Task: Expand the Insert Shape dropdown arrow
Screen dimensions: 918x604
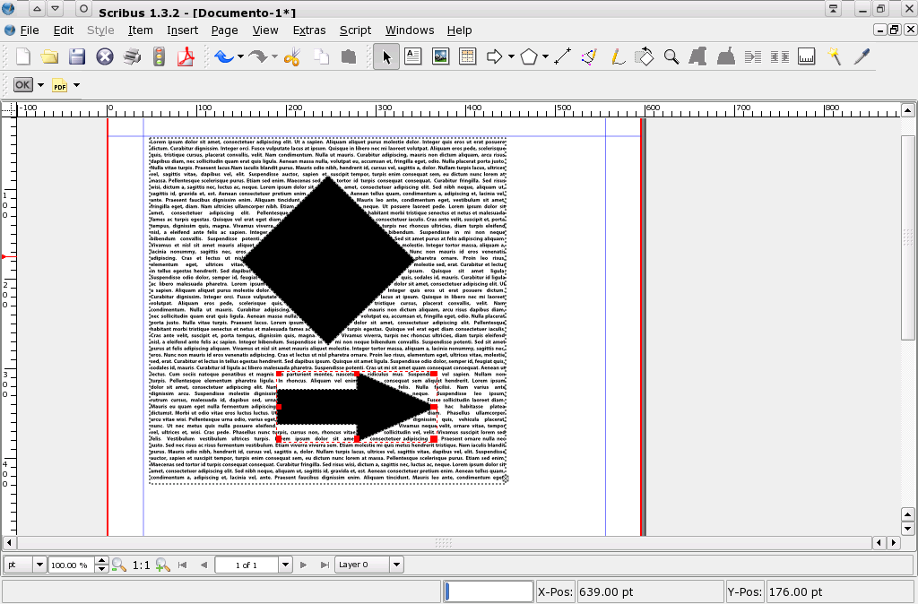Action: click(511, 56)
